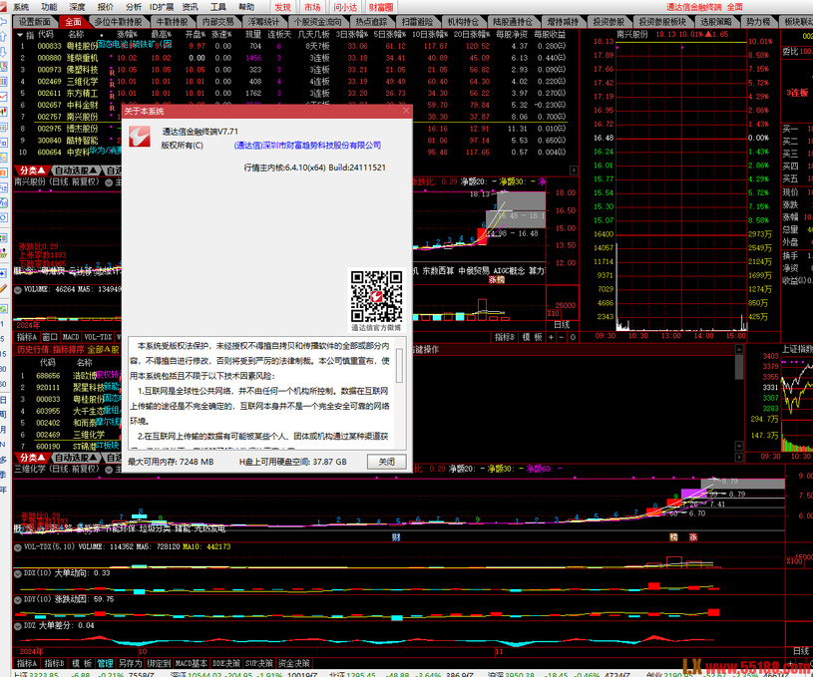This screenshot has height=677, width=813.
Task: Select stock row 688656 in the lower list
Action: 69,375
